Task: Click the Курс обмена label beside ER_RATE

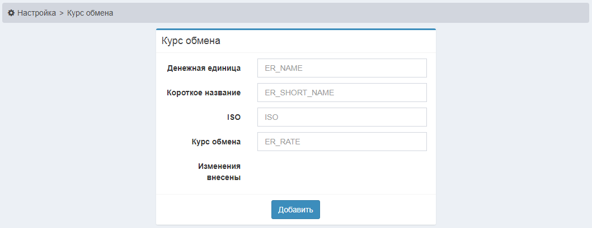Action: click(x=216, y=142)
